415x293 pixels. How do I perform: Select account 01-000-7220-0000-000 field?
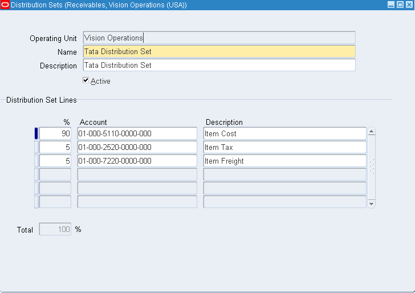137,161
